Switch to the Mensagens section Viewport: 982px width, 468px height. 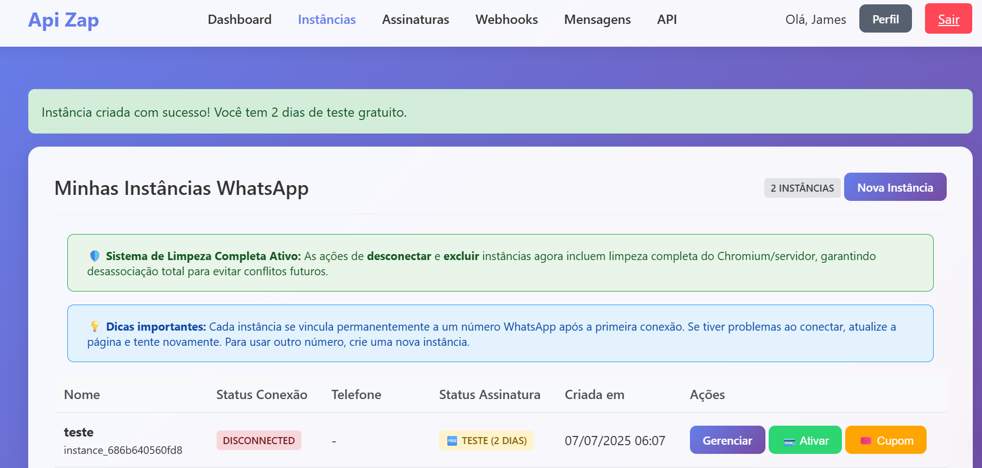[x=597, y=20]
